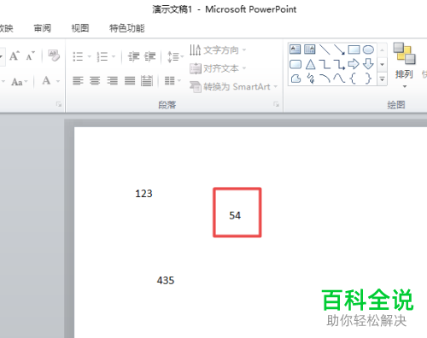The image size is (427, 338).
Task: Select the right block arrow shape
Action: [x=354, y=64]
